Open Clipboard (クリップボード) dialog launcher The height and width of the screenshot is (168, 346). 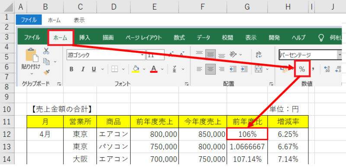[x=59, y=84]
